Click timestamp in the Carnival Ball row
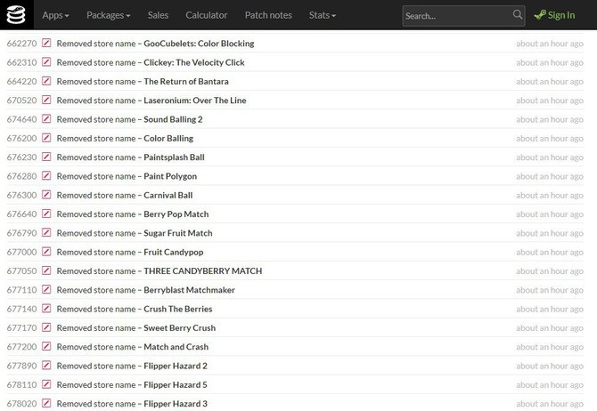This screenshot has height=411, width=597. (x=550, y=196)
